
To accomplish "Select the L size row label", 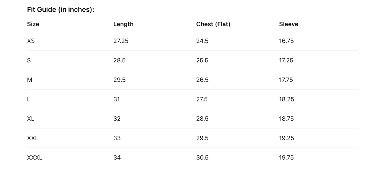I will click(29, 99).
